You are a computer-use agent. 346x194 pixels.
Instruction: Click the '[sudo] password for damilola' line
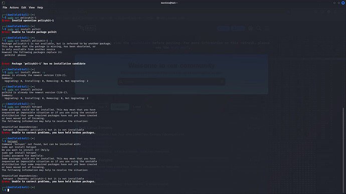pyautogui.click(x=23, y=155)
